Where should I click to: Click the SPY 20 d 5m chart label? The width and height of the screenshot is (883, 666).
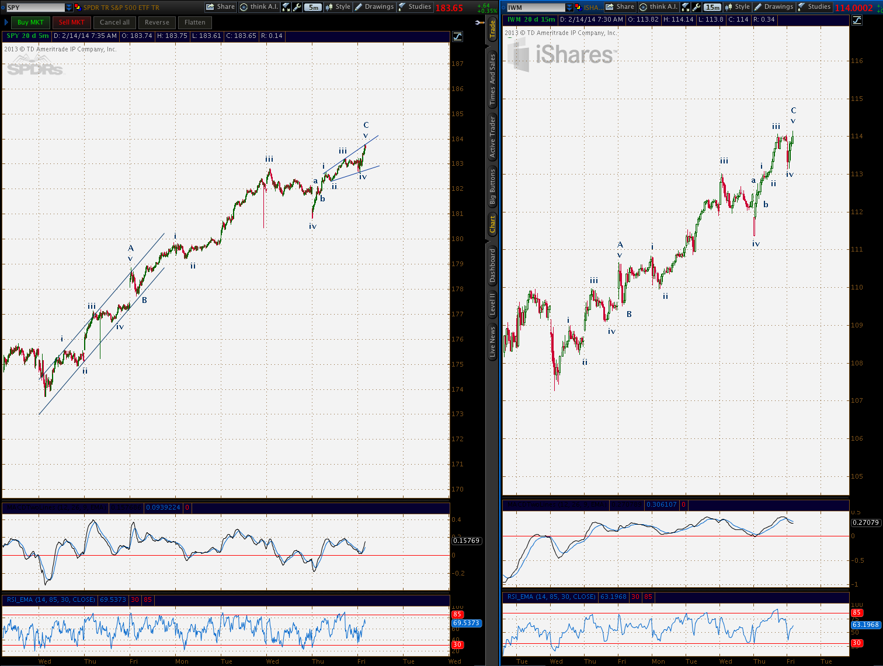point(27,36)
